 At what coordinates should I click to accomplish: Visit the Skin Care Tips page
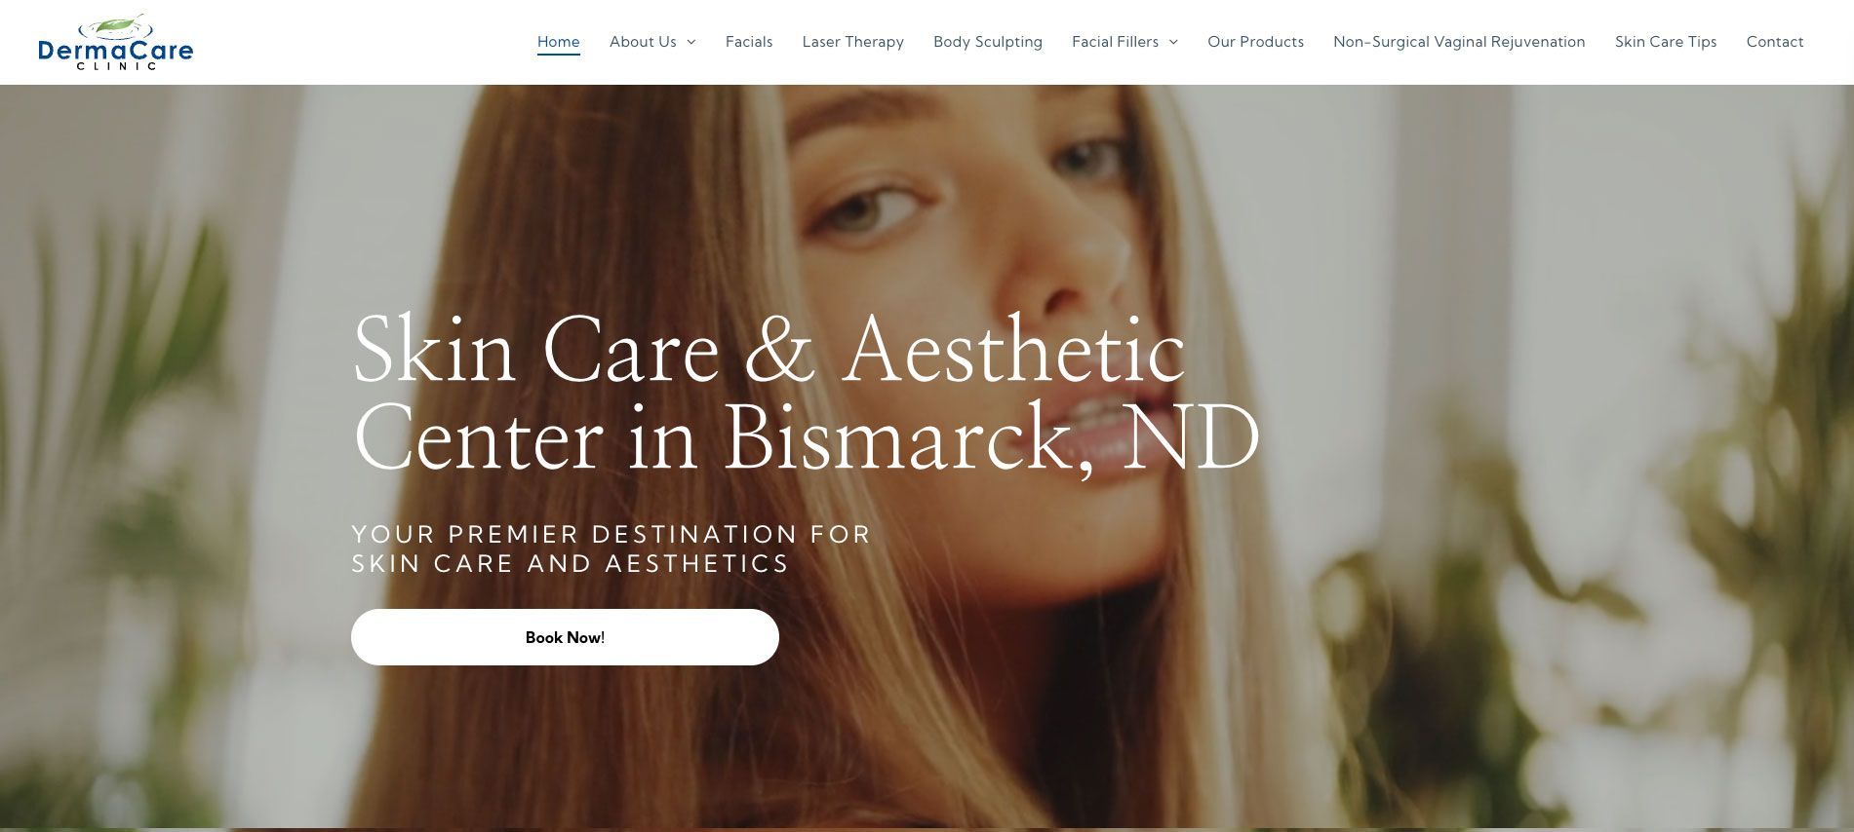tap(1666, 42)
